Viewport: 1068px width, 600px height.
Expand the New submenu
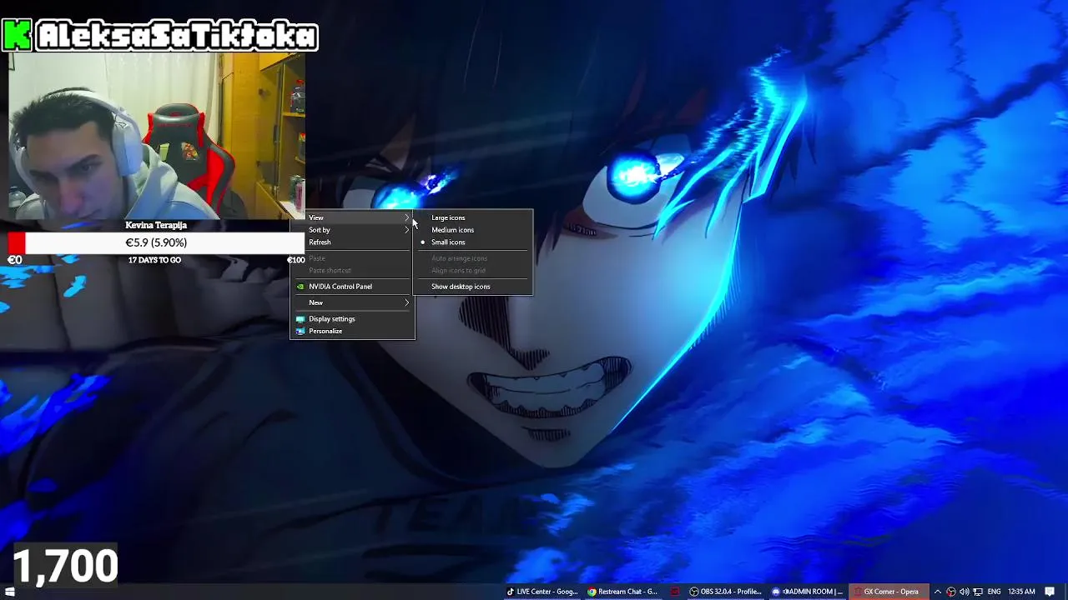352,302
